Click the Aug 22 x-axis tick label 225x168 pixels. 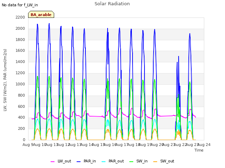180,145
